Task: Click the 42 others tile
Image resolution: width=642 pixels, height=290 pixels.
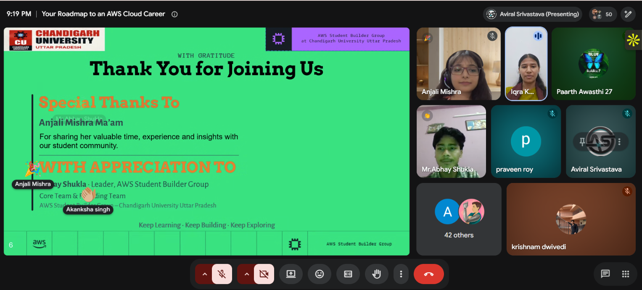Action: coord(459,219)
